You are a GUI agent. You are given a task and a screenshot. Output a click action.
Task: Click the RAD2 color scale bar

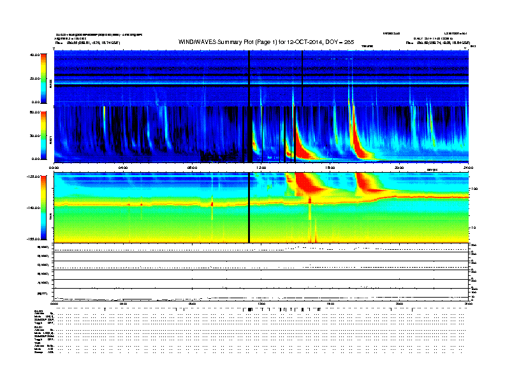click(43, 78)
